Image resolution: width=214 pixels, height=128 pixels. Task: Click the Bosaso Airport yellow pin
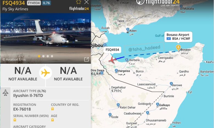[x=178, y=48]
